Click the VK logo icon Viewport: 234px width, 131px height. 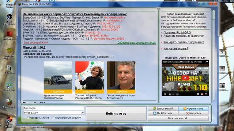[155, 113]
